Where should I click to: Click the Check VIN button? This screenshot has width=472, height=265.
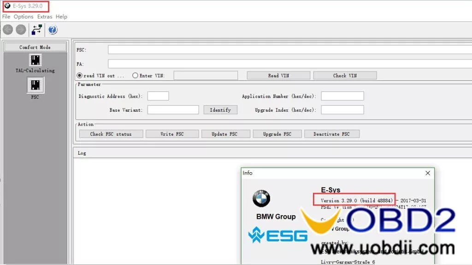coord(345,75)
